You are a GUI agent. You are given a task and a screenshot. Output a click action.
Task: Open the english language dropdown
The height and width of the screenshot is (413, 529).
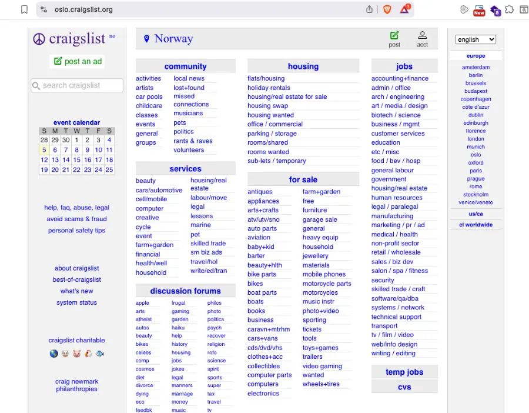[476, 39]
